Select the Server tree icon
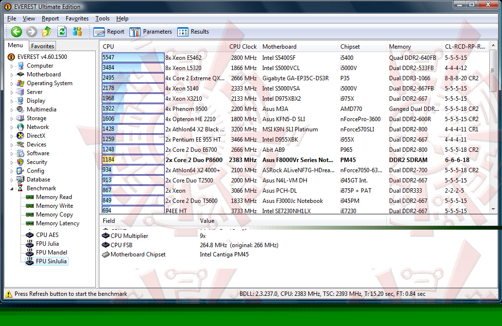The height and width of the screenshot is (326, 502). [x=20, y=92]
